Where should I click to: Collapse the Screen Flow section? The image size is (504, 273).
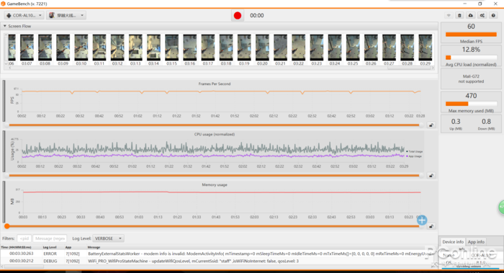point(5,26)
